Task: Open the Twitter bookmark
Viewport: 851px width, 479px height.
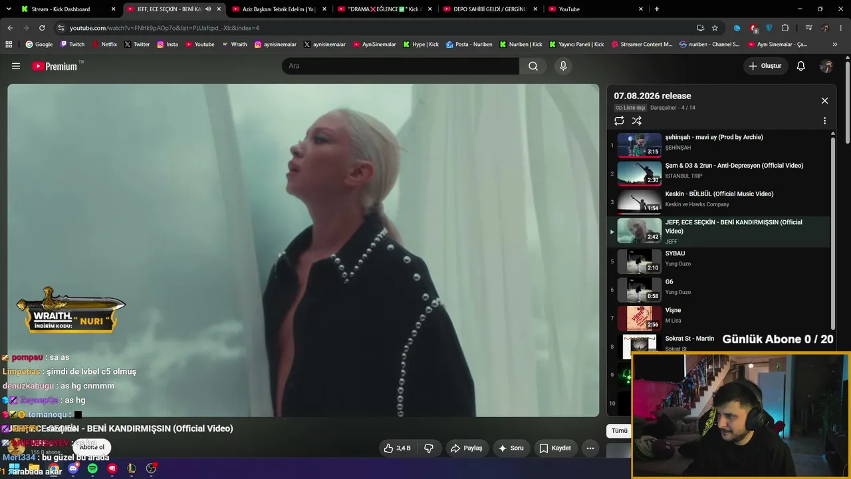Action: click(x=137, y=45)
